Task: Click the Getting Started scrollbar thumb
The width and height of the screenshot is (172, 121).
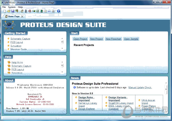Action: tap(62, 42)
